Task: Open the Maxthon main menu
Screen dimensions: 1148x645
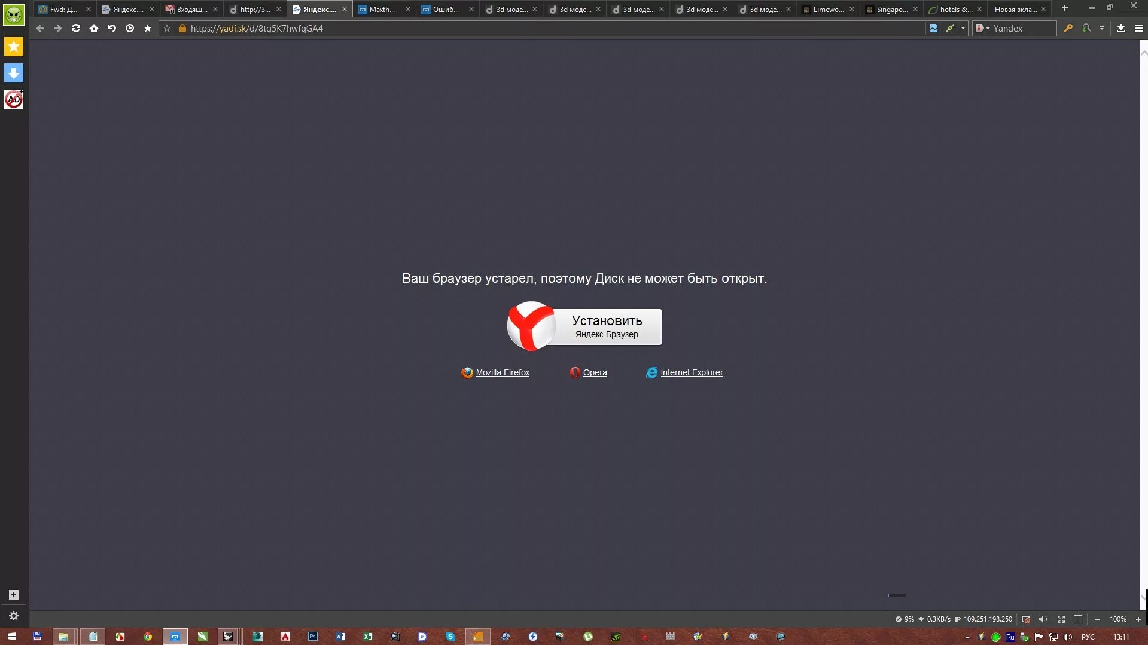Action: (x=1139, y=28)
